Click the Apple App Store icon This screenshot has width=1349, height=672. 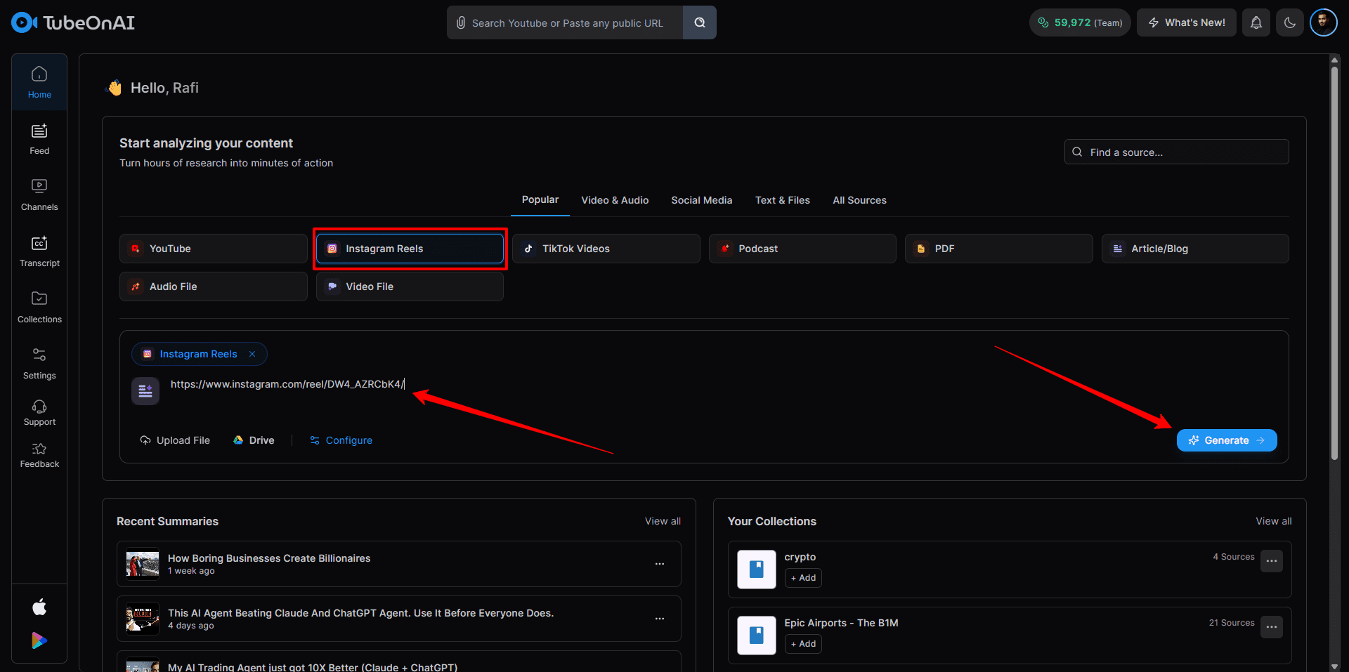click(39, 607)
